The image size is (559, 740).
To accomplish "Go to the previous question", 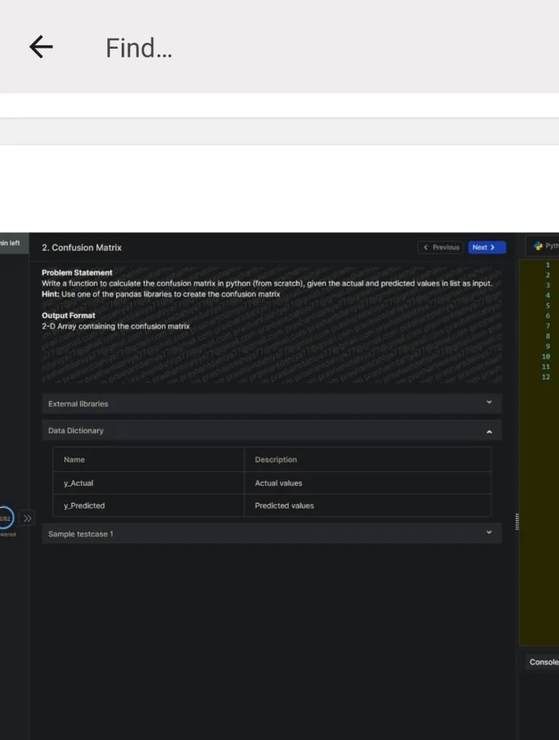I will click(440, 247).
